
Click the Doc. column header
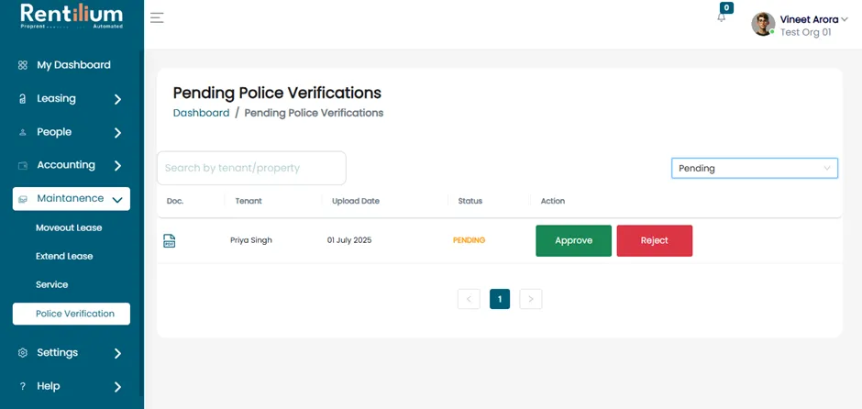pos(175,201)
